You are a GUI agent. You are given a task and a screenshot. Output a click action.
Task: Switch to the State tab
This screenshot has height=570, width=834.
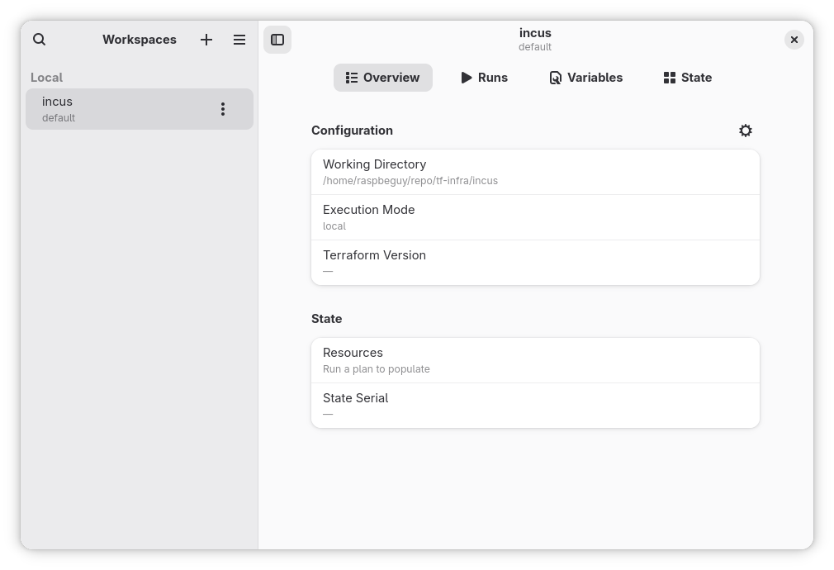(x=688, y=78)
